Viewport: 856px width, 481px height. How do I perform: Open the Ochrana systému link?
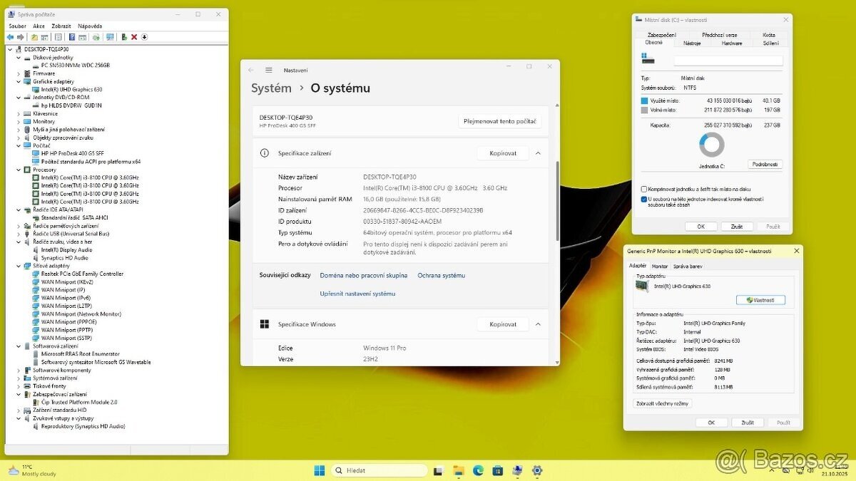[443, 275]
